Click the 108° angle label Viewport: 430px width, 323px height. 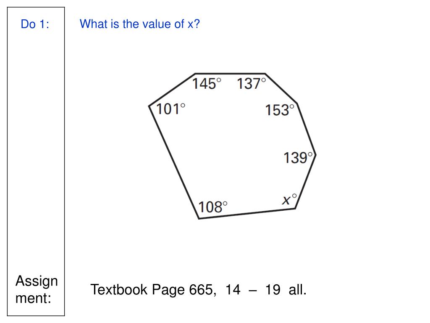pyautogui.click(x=213, y=207)
